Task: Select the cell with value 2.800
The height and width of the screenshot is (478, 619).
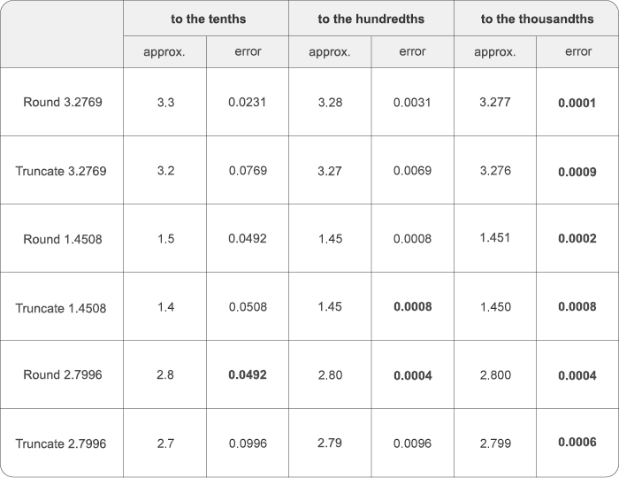Action: click(x=495, y=374)
